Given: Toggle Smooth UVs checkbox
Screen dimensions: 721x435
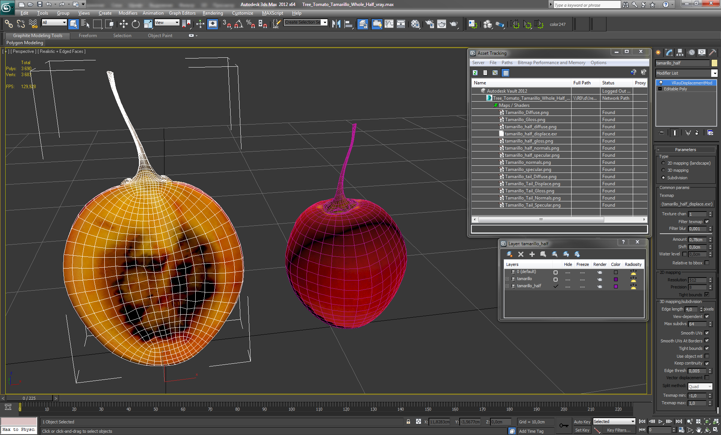Looking at the screenshot, I should 707,333.
